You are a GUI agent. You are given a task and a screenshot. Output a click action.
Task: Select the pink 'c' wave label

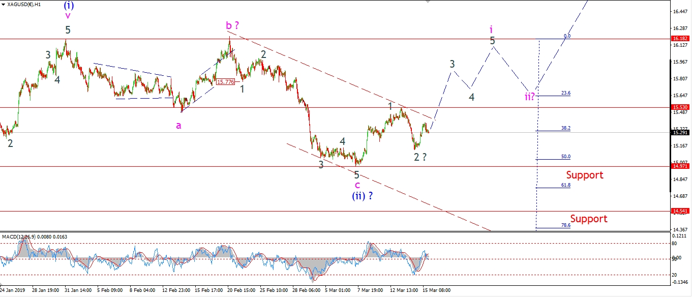click(x=357, y=185)
